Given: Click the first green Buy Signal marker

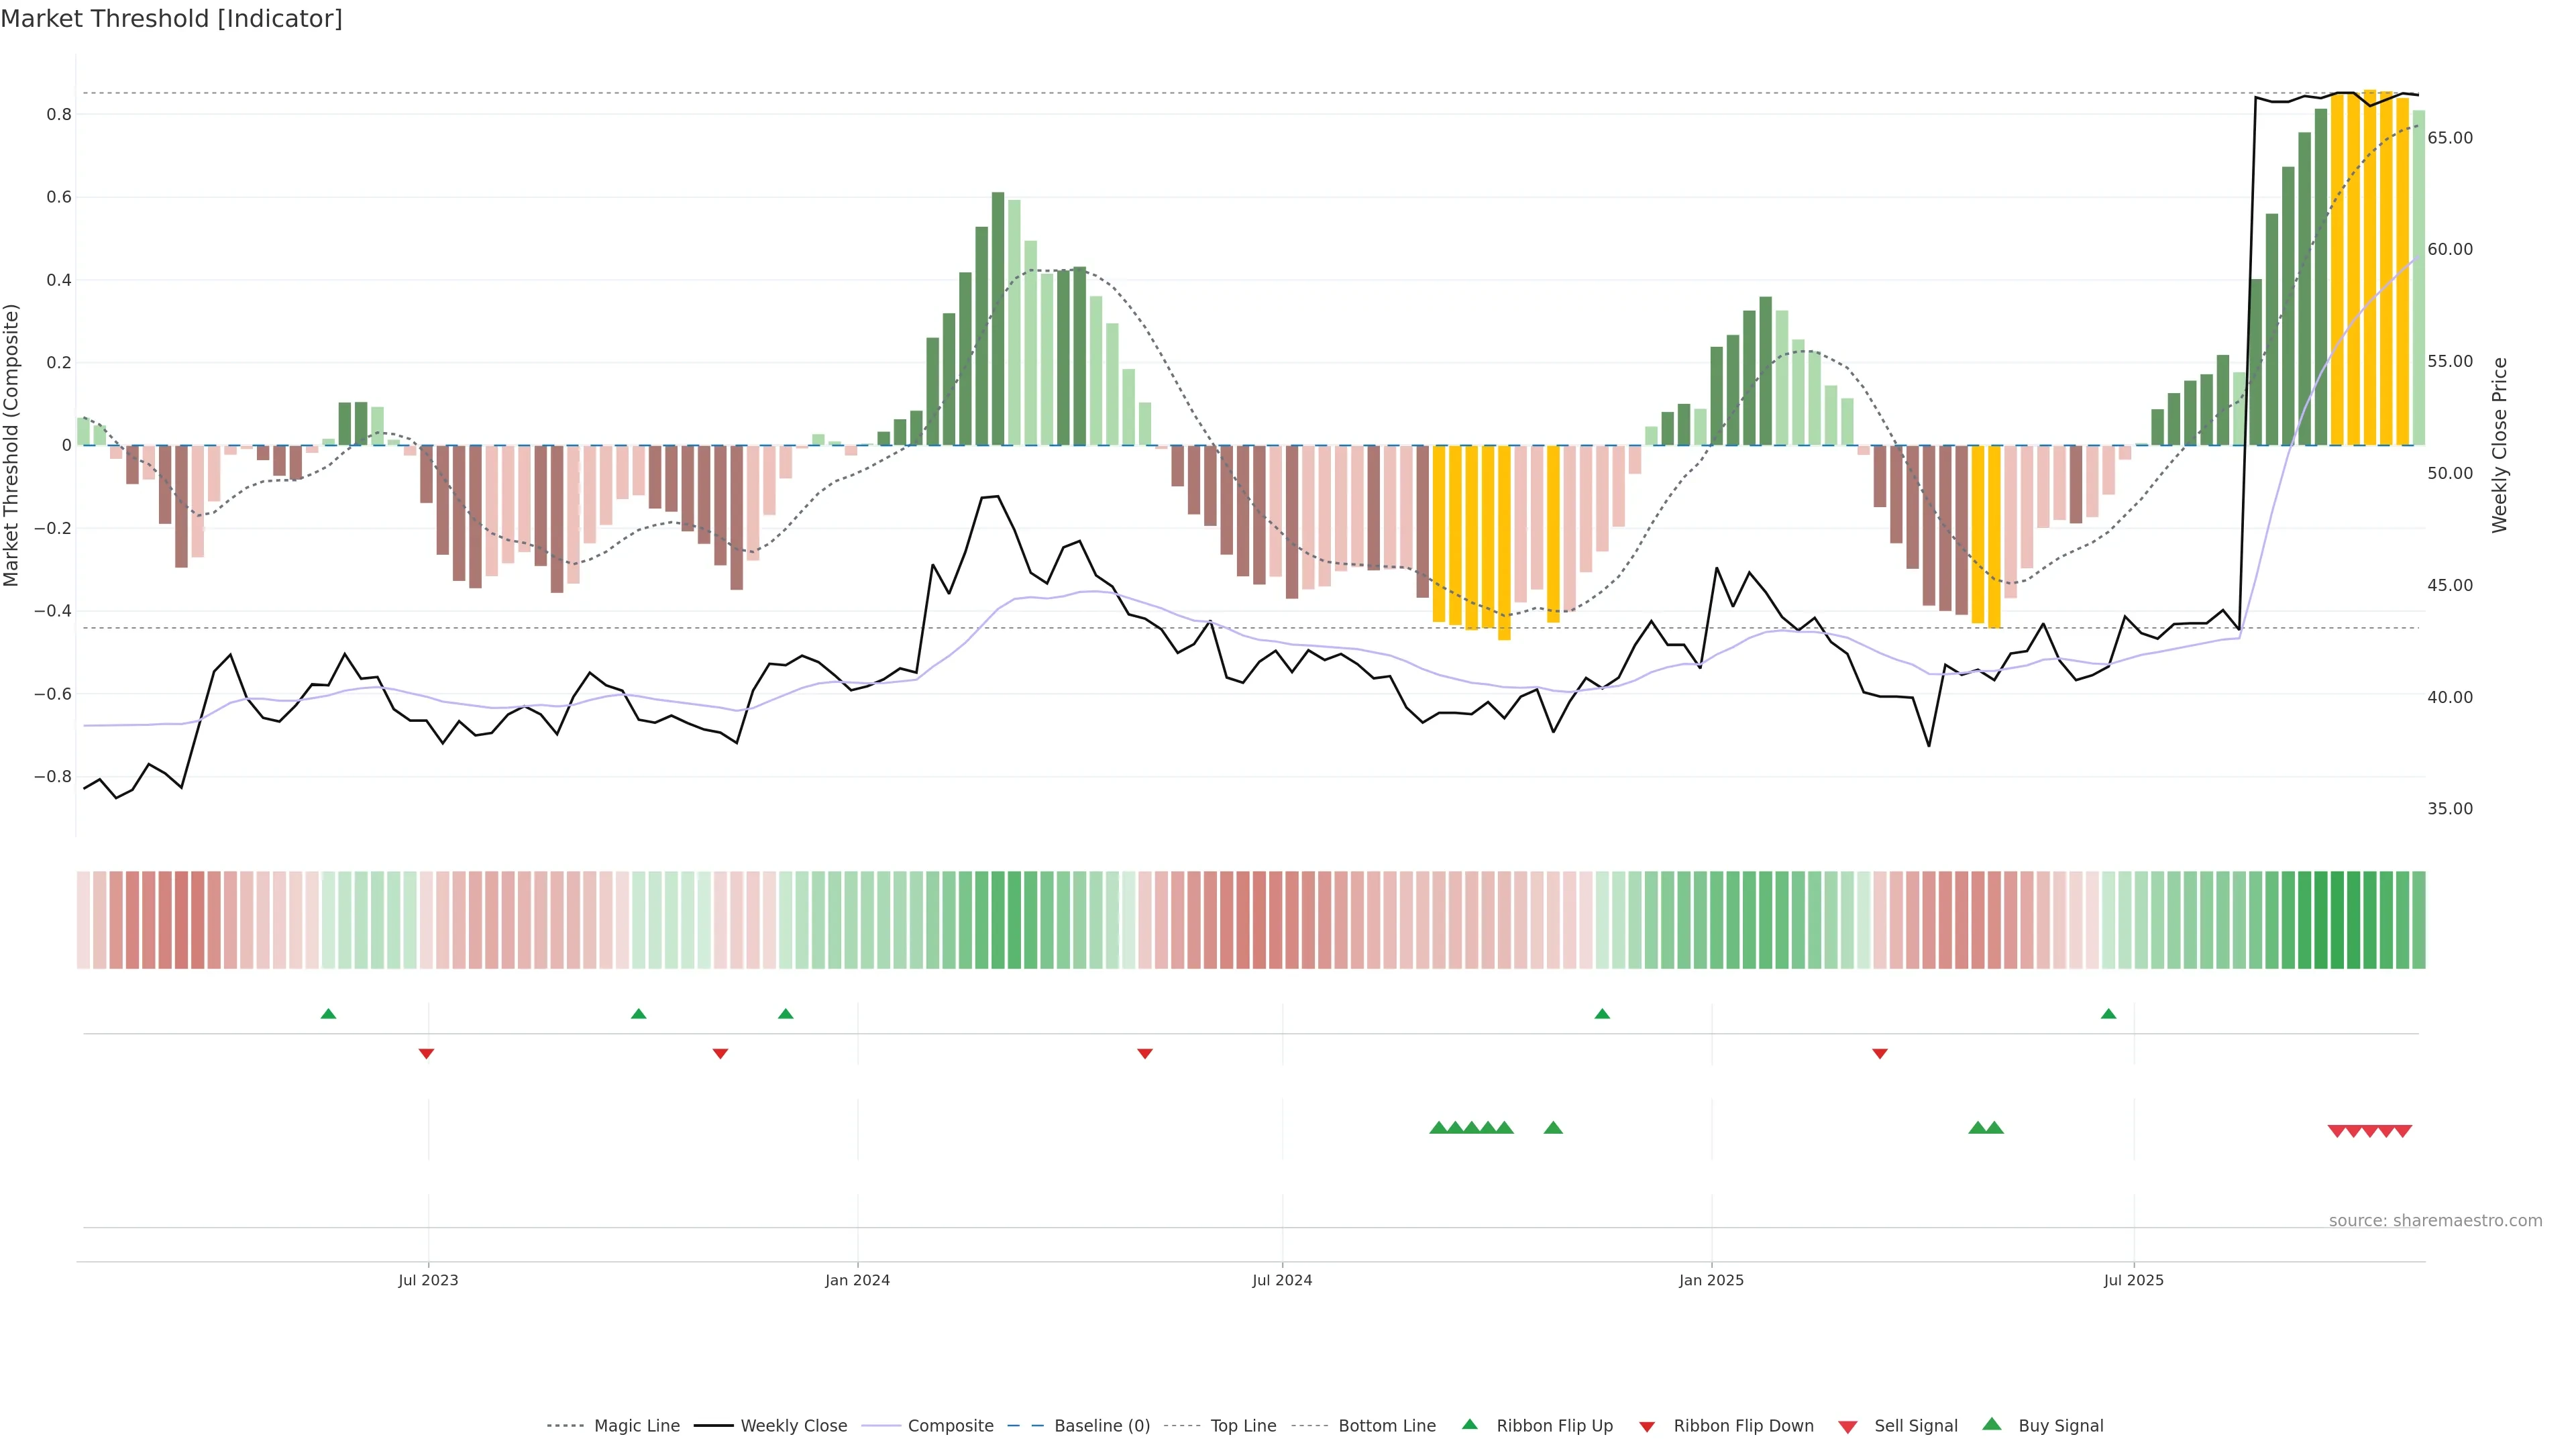Looking at the screenshot, I should click(x=1438, y=1128).
